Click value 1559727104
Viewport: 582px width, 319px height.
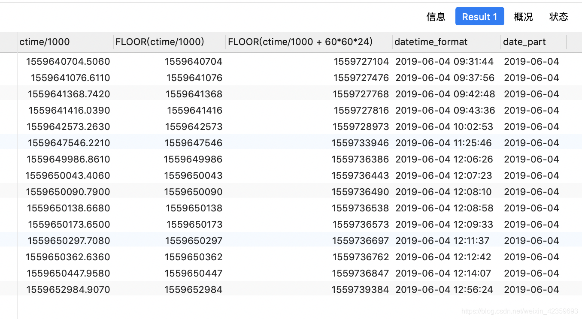[361, 61]
